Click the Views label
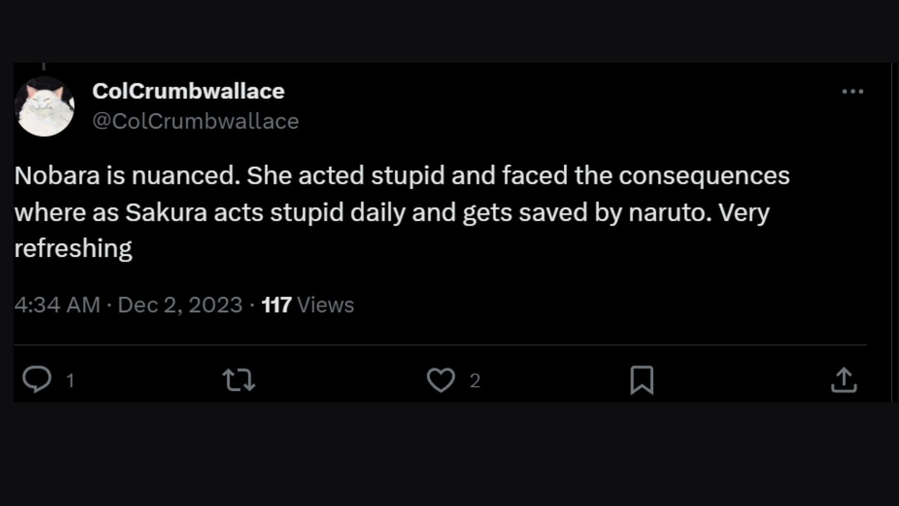 click(325, 305)
